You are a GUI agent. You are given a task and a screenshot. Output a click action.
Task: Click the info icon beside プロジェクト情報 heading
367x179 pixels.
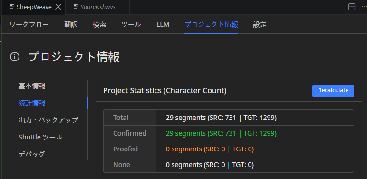pyautogui.click(x=15, y=57)
